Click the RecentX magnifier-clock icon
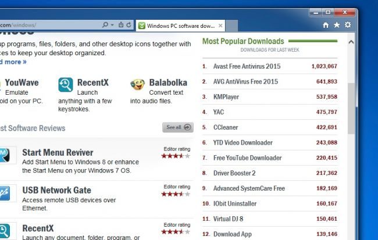Image resolution: width=378 pixels, height=240 pixels. coord(65,85)
